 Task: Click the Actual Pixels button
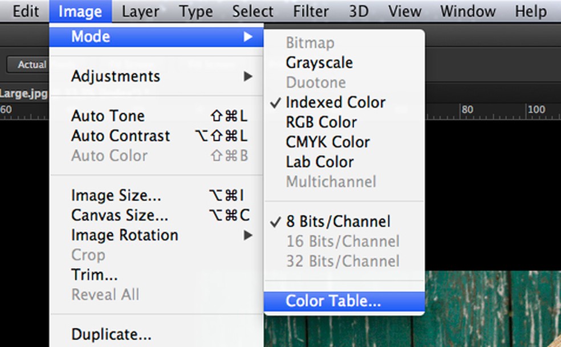(x=29, y=64)
